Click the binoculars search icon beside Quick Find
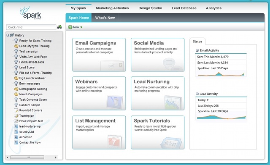 (59, 27)
